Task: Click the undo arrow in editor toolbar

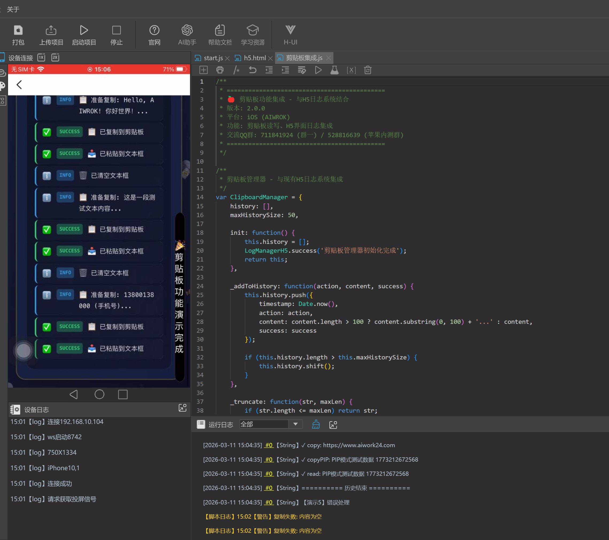Action: (252, 70)
